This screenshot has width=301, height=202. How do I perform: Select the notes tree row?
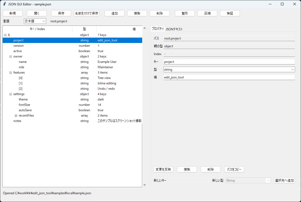click(x=72, y=121)
